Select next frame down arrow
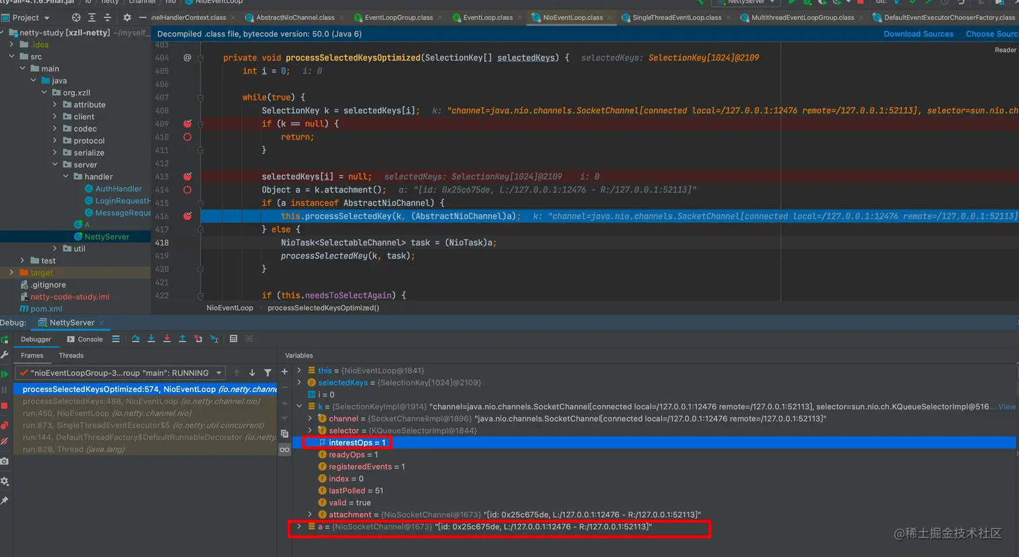 pos(252,372)
